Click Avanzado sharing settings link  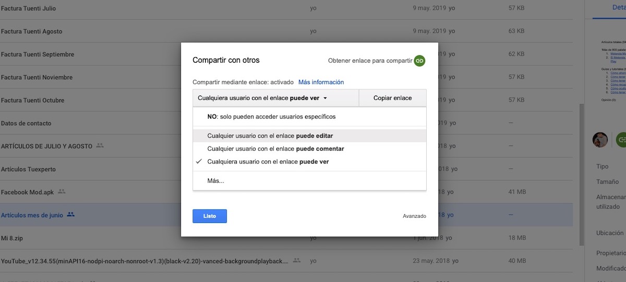tap(414, 216)
